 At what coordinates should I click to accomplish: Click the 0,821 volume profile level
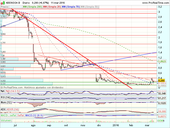[3, 66]
